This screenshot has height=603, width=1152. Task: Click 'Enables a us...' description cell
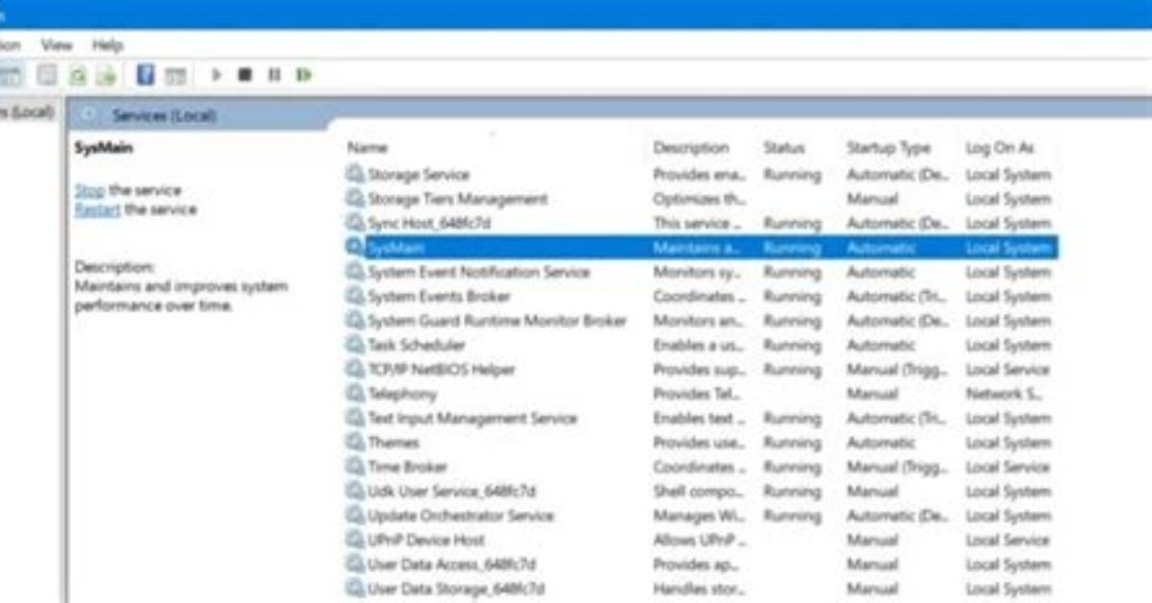point(697,345)
